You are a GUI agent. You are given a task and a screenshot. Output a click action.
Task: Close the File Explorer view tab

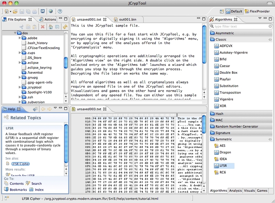click(30, 19)
